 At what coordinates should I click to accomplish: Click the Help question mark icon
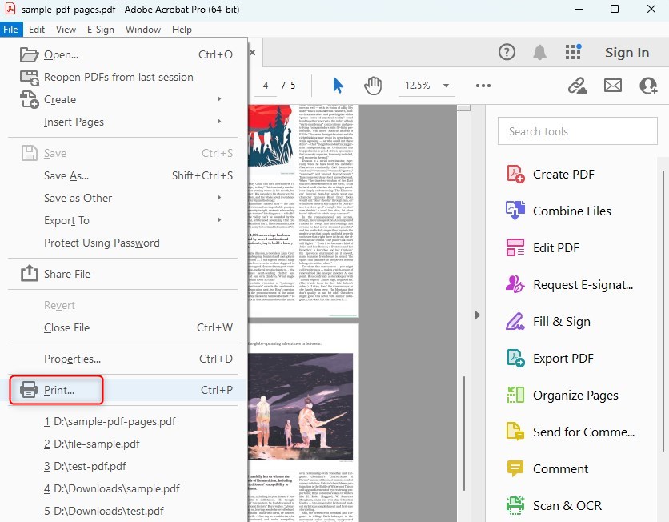coord(507,51)
